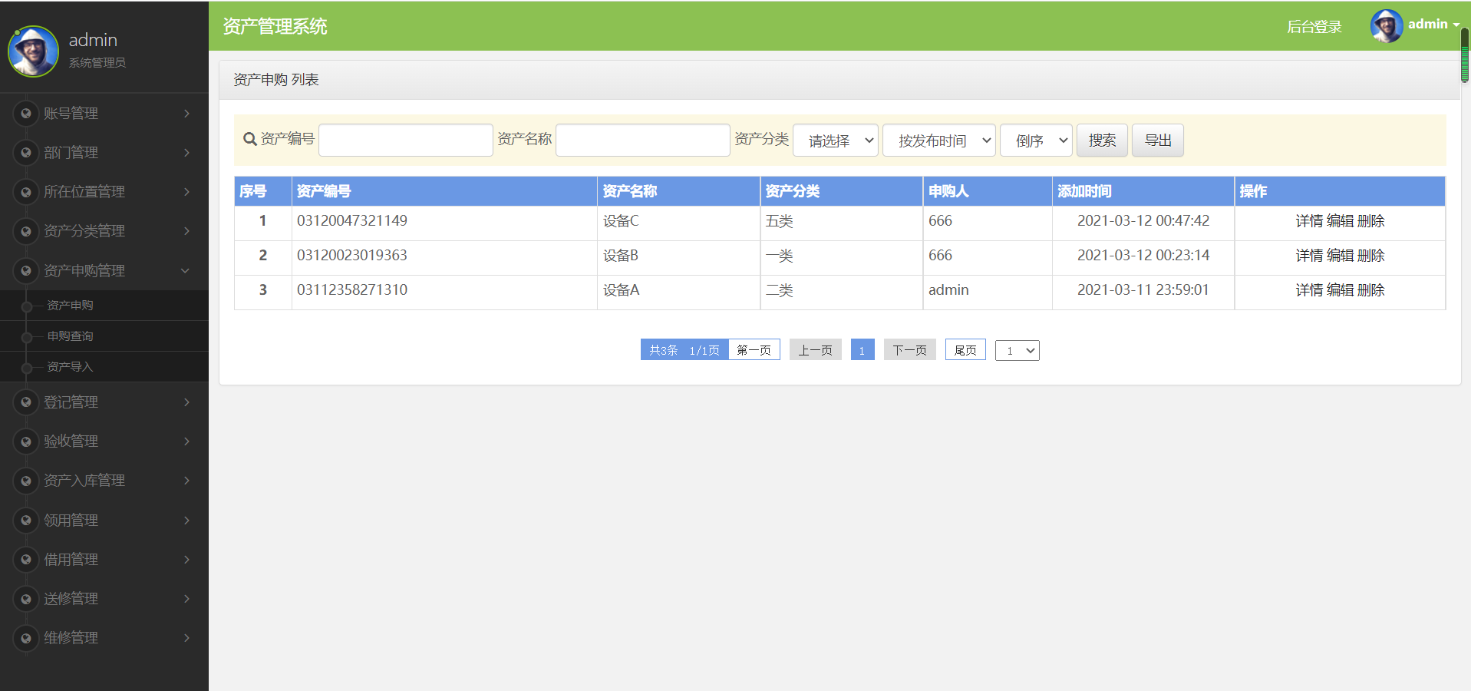Click the 维修管理 sidebar icon
Screen dimensions: 1471x691
(26, 638)
